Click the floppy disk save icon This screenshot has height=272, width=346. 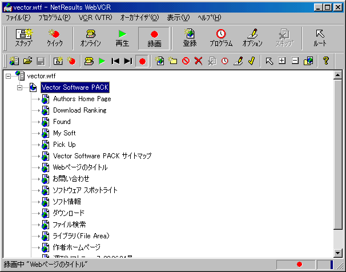point(41,61)
